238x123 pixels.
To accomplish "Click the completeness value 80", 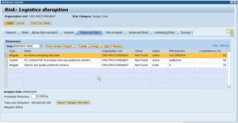I will coord(224,60).
